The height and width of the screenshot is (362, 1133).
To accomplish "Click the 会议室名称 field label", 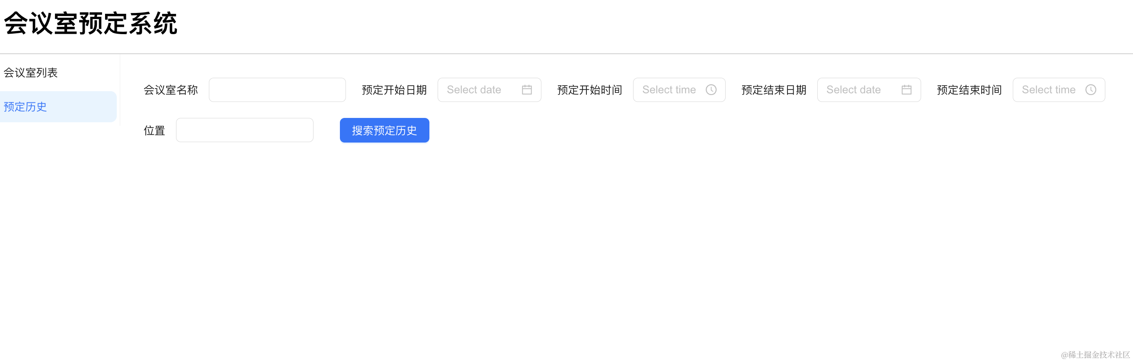I will 171,90.
